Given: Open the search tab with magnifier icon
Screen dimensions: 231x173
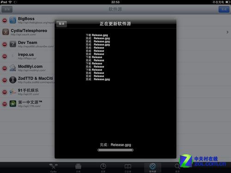Looking at the screenshot, I should pos(177,167).
